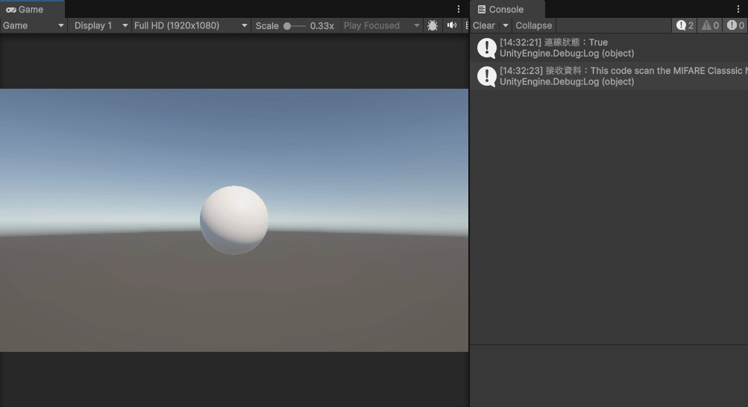Toggle the info message count filter
Screen dimensions: 748x407
(685, 25)
